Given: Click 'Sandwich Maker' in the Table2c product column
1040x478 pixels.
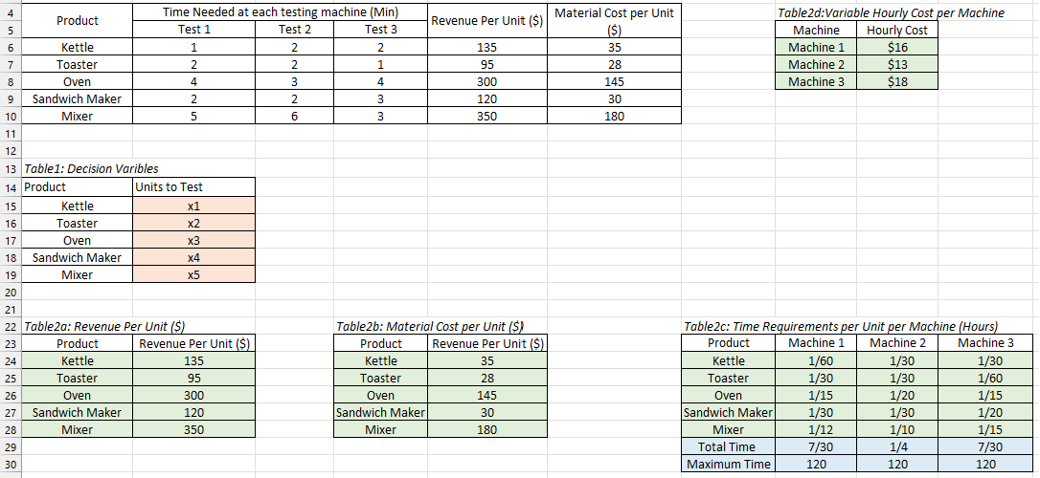Looking at the screenshot, I should [728, 412].
